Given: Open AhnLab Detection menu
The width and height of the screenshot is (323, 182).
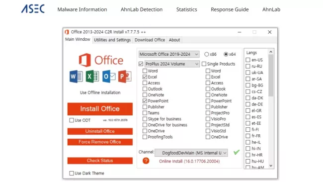Looking at the screenshot, I should [x=142, y=9].
